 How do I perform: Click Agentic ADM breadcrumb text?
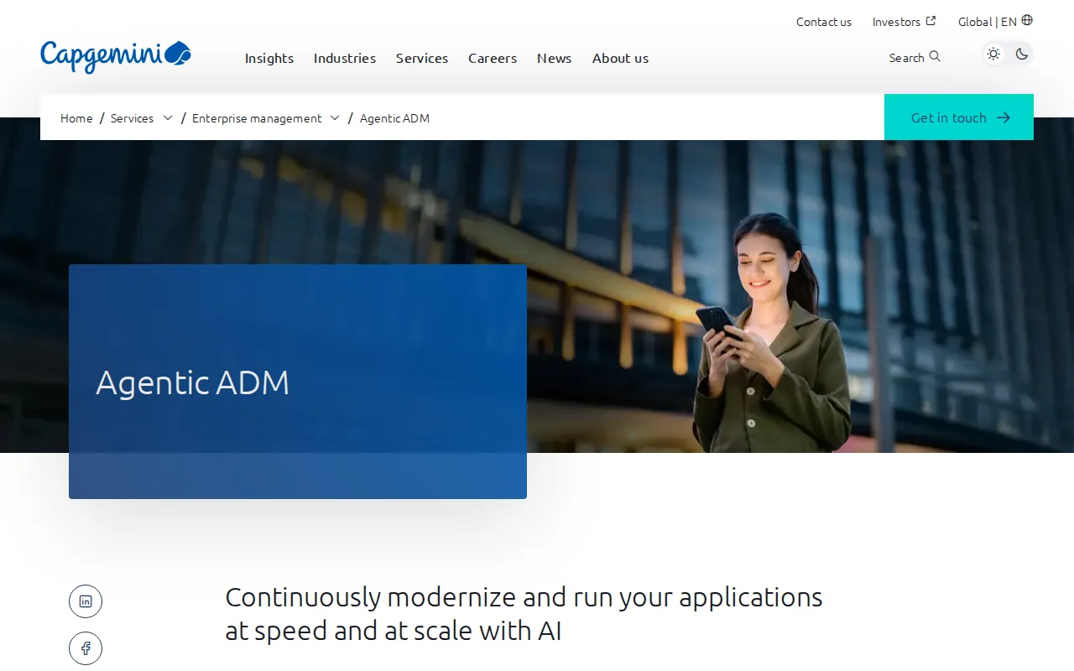pos(394,118)
